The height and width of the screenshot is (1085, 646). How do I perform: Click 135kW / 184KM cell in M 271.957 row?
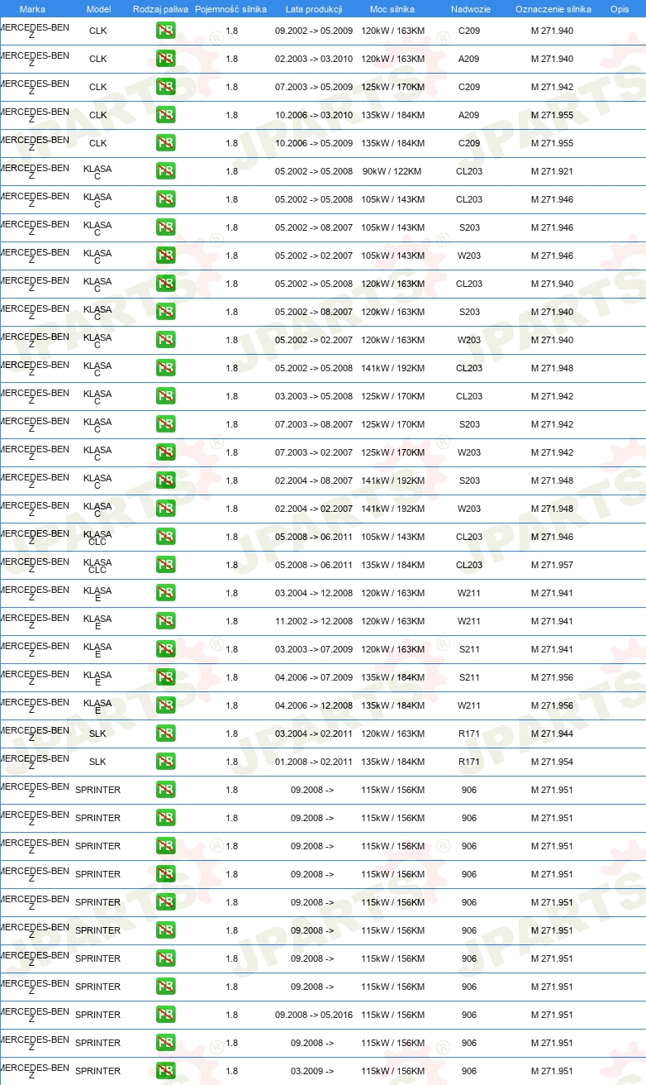[392, 566]
